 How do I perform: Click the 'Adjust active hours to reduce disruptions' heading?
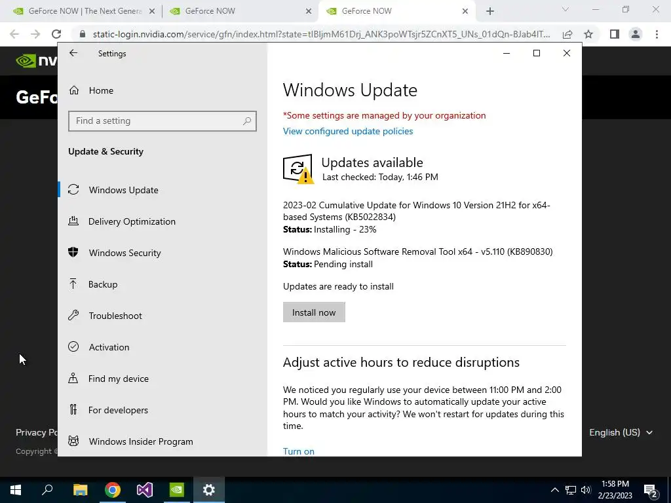tap(401, 362)
